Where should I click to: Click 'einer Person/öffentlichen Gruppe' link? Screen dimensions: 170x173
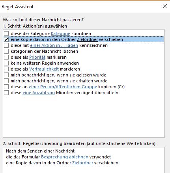[x=63, y=87]
